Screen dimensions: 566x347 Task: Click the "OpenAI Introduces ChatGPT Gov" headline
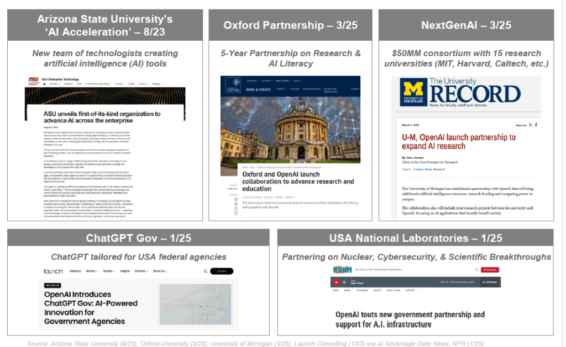tap(91, 308)
